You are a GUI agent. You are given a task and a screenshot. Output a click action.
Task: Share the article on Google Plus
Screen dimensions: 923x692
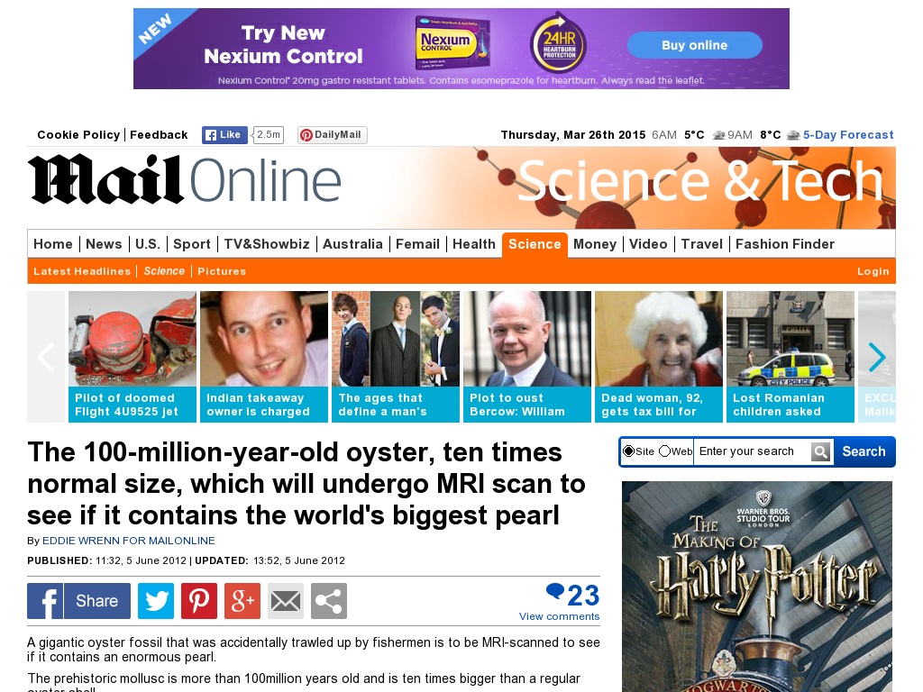pos(242,601)
